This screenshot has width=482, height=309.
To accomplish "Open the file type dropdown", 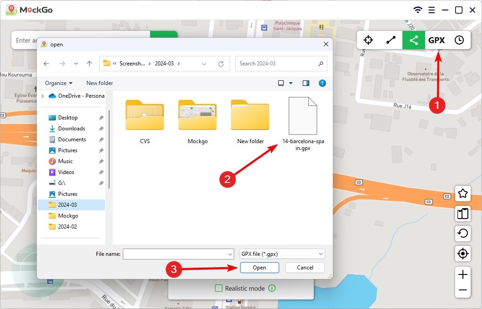I will (282, 254).
